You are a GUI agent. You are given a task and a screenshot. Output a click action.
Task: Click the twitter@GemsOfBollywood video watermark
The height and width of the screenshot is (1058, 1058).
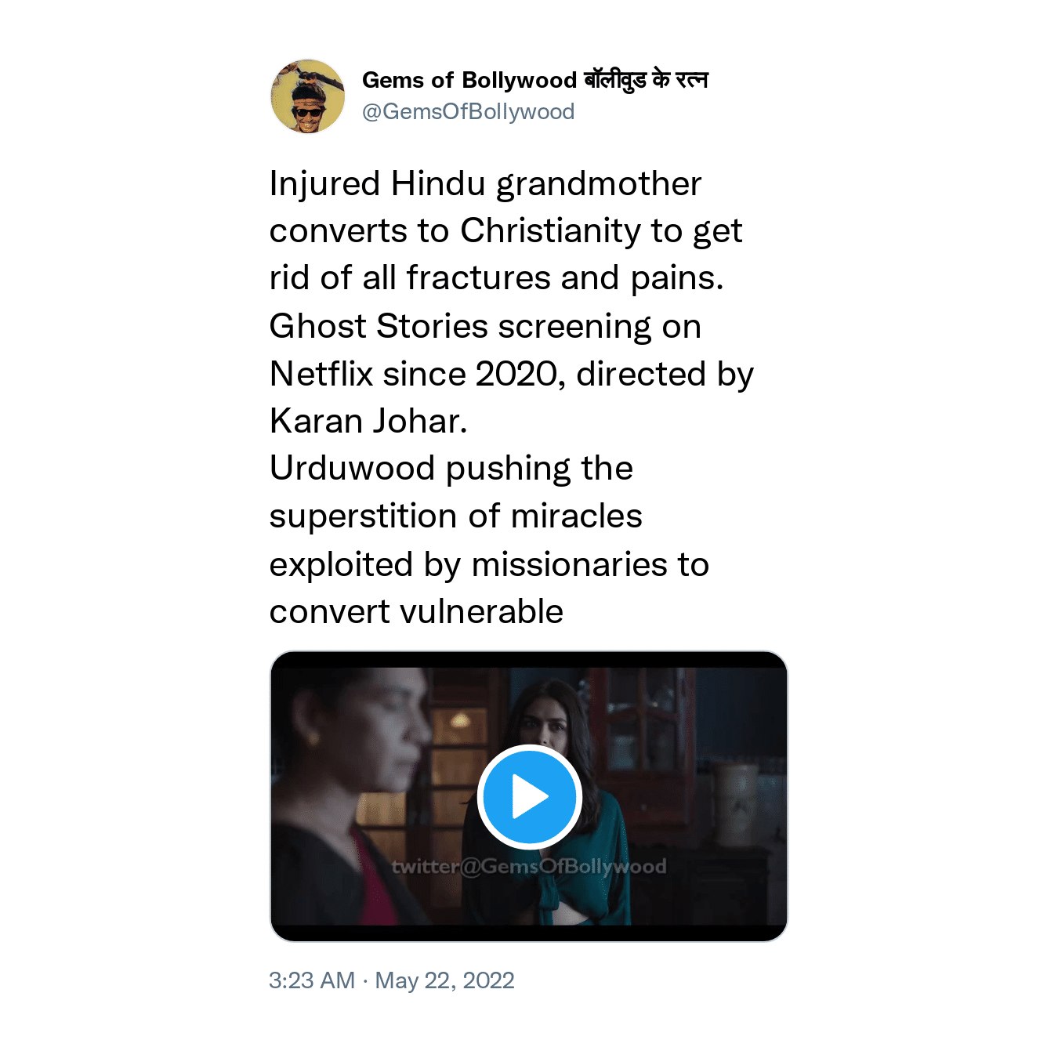pyautogui.click(x=529, y=867)
